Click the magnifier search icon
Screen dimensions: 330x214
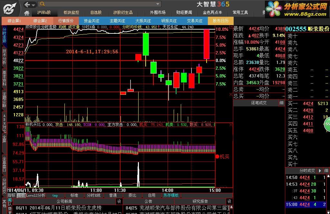point(42,4)
